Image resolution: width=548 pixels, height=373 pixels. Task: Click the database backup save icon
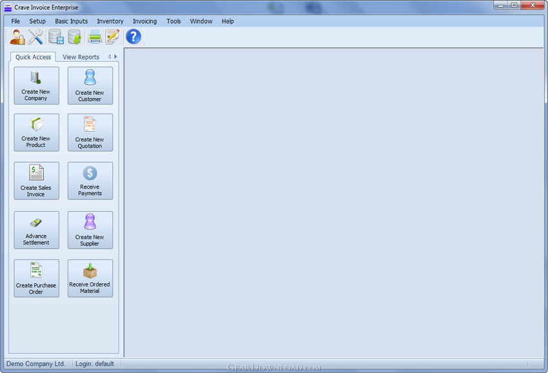pos(56,37)
